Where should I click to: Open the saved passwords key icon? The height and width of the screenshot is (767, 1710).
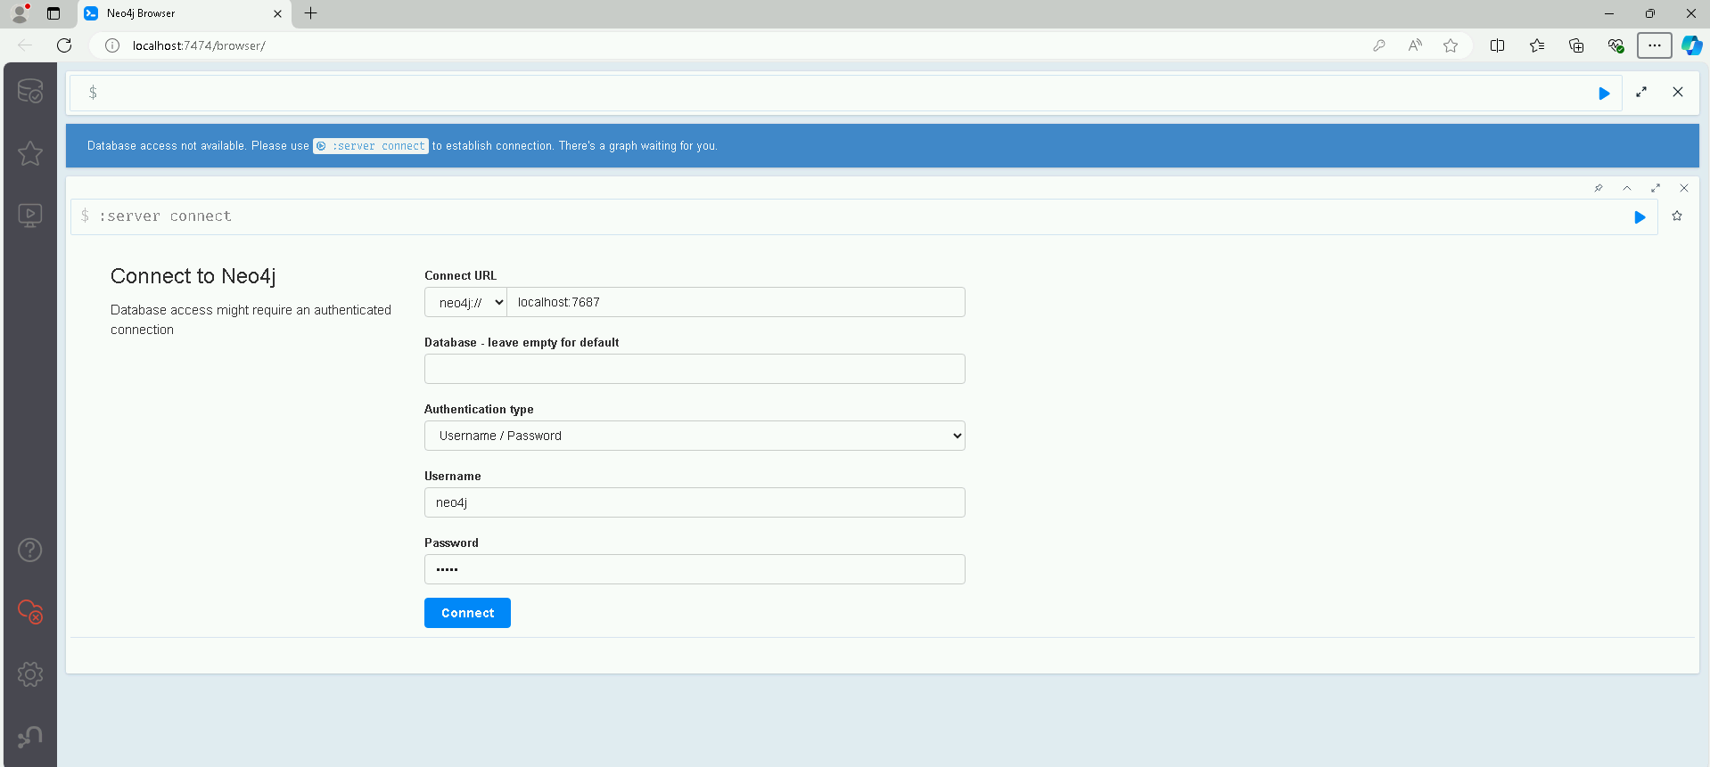point(1379,45)
